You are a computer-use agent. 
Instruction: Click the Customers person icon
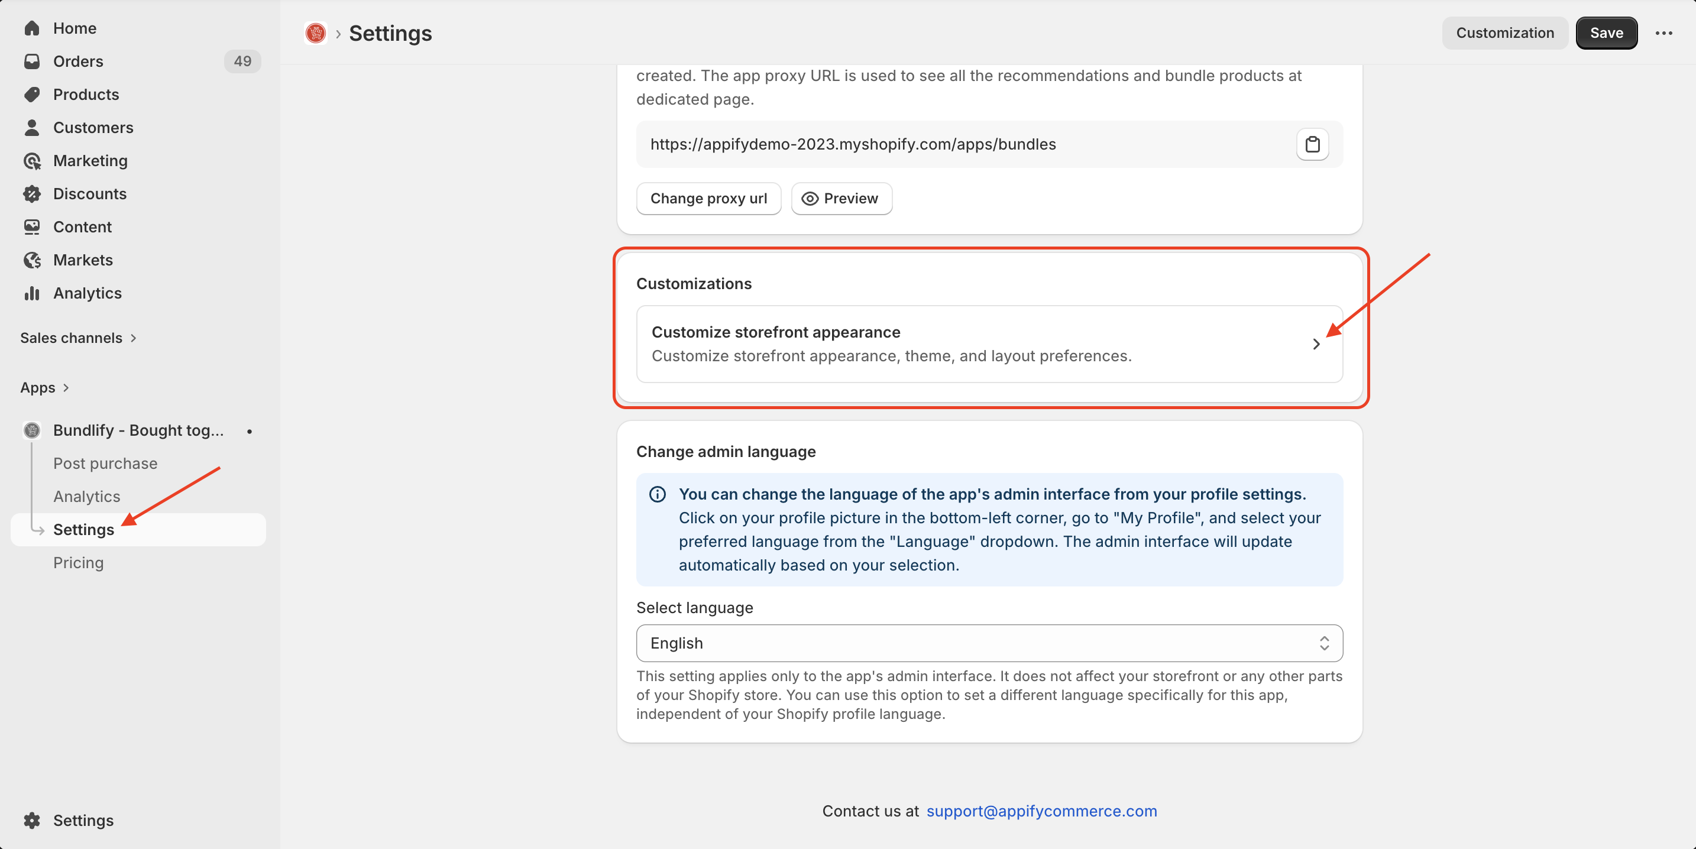[x=31, y=128]
